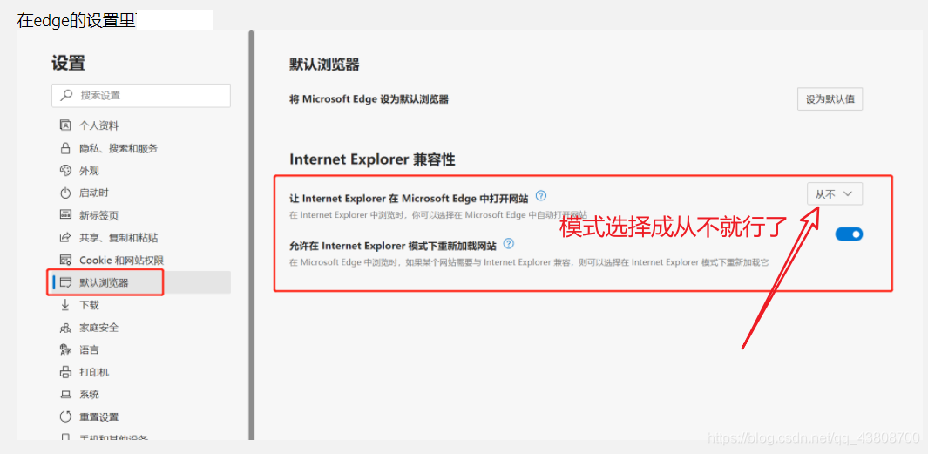The height and width of the screenshot is (454, 928).
Task: Click the reset icon beside 重置设置
Action: (x=65, y=417)
